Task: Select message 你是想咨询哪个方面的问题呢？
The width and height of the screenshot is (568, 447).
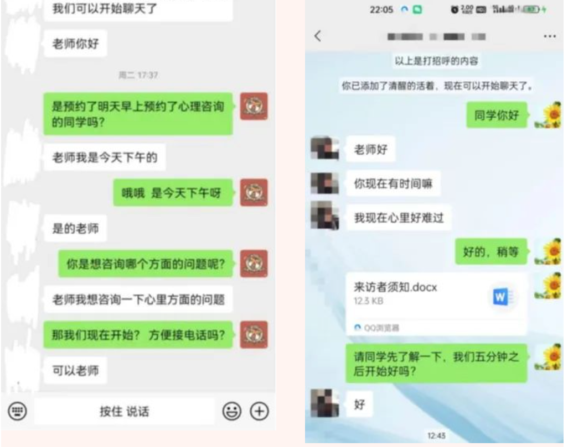Action: coord(145,264)
